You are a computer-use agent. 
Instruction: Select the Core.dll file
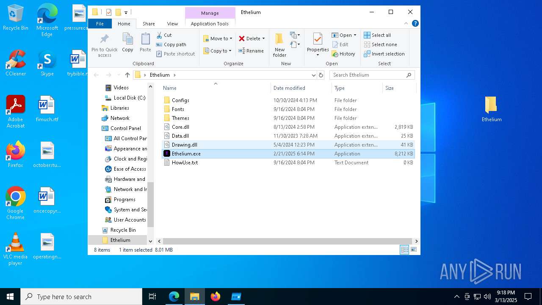288,127
